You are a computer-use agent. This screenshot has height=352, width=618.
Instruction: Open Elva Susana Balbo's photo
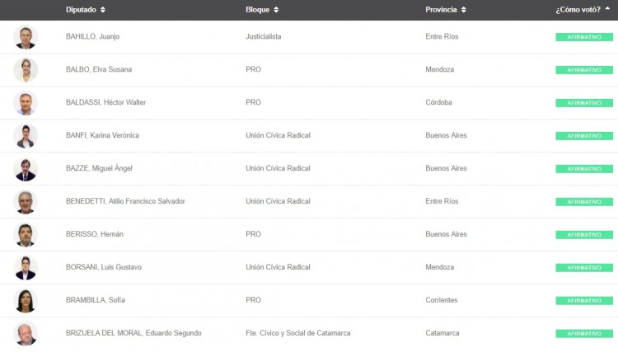(x=26, y=70)
